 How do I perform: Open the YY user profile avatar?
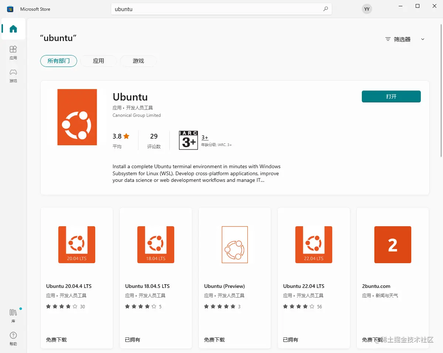coord(367,9)
